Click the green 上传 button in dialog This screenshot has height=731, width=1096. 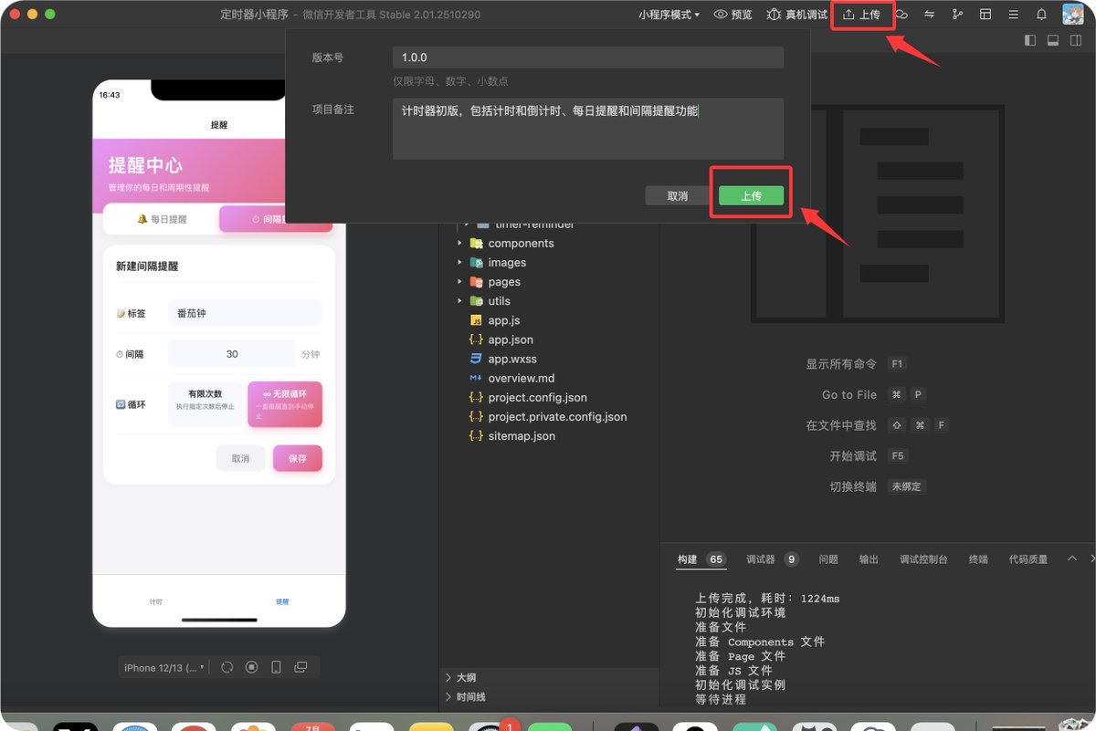751,196
